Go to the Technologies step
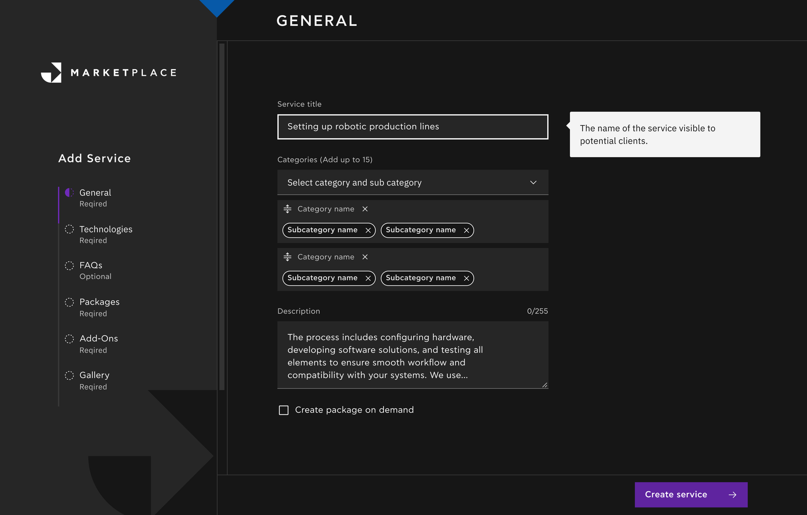The width and height of the screenshot is (807, 515). (x=105, y=230)
